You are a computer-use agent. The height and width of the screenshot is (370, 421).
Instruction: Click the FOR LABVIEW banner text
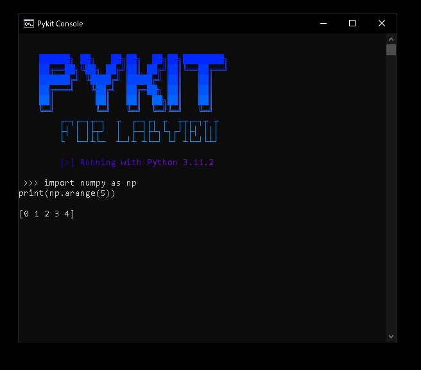(x=140, y=132)
